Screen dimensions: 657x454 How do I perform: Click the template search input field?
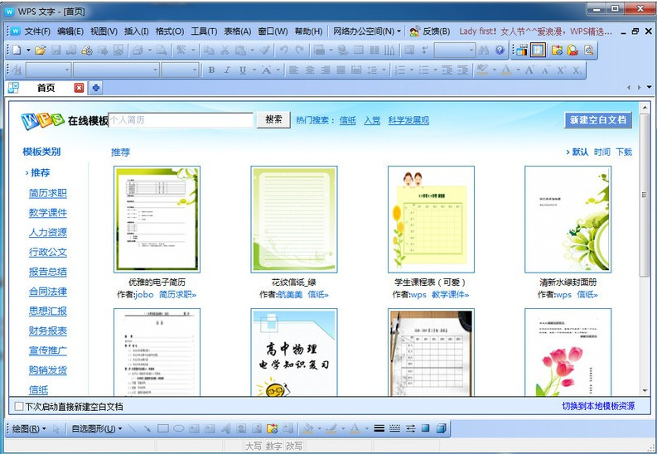click(181, 120)
